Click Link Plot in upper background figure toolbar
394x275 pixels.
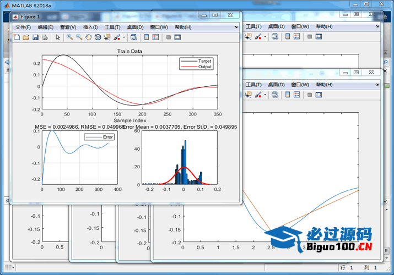coord(275,37)
